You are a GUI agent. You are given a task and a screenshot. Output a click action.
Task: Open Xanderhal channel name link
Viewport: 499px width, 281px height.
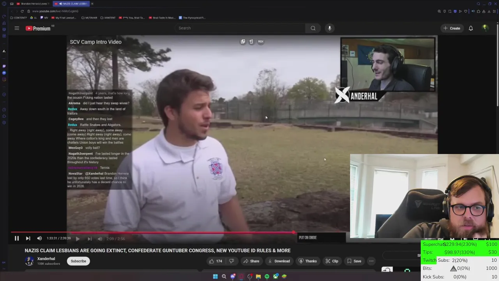(x=46, y=259)
